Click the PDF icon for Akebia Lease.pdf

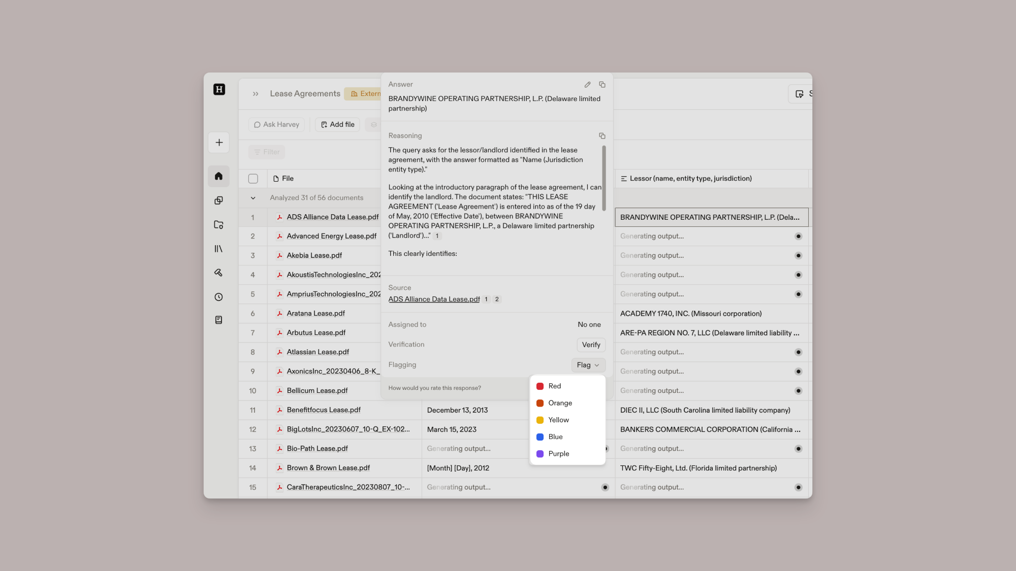click(279, 255)
